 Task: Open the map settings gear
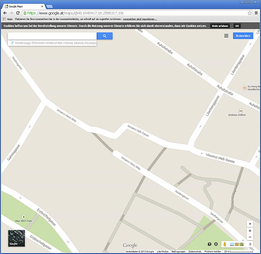(x=216, y=244)
